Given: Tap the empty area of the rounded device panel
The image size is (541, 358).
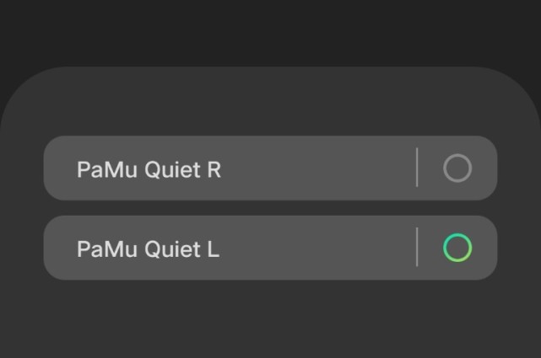Looking at the screenshot, I should point(270,316).
